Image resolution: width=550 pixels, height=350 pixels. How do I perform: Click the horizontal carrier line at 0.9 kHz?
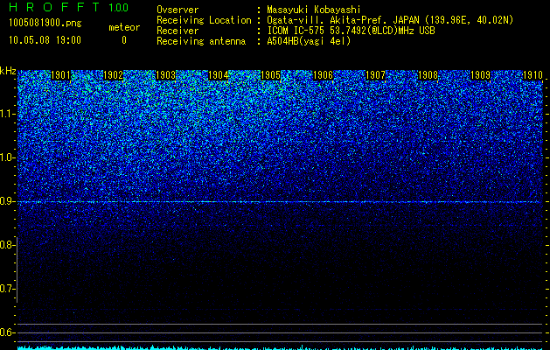point(280,202)
